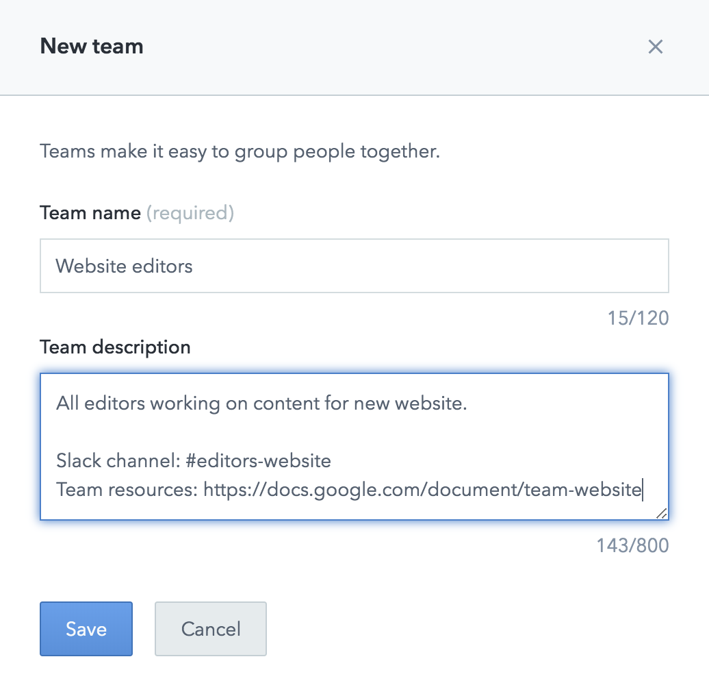This screenshot has width=709, height=696.
Task: Click the Team description label
Action: tap(115, 347)
